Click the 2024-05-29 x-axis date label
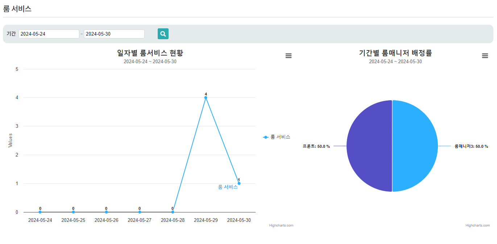497x244 pixels. pos(206,220)
